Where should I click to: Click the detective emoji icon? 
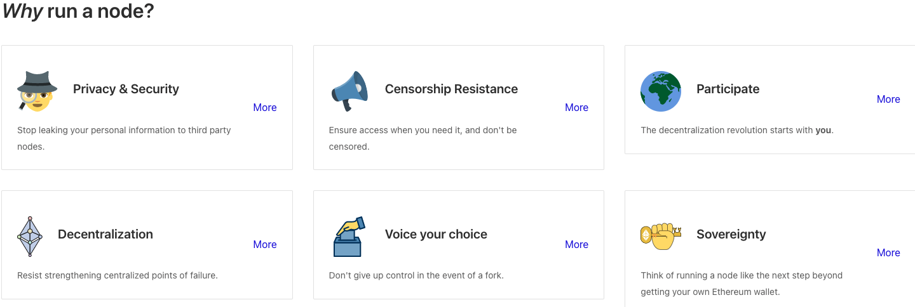[37, 91]
